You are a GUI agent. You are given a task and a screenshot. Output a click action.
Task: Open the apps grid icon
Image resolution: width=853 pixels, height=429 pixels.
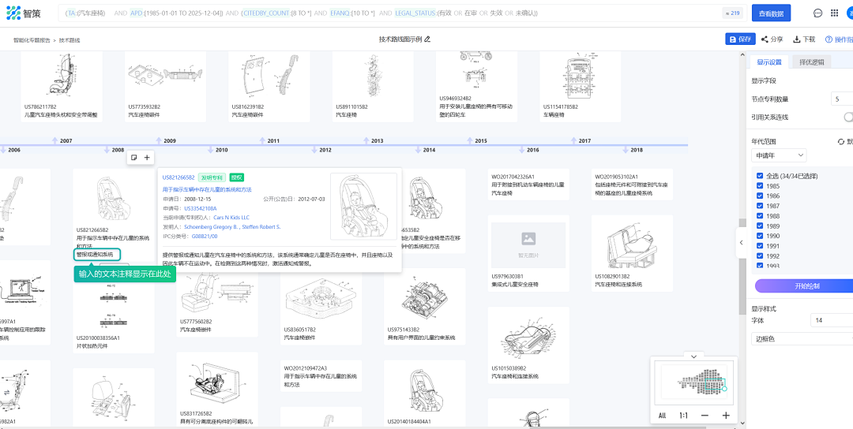click(835, 13)
